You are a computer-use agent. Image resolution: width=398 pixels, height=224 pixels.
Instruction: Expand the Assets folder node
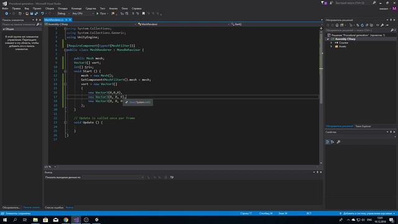coord(331,47)
